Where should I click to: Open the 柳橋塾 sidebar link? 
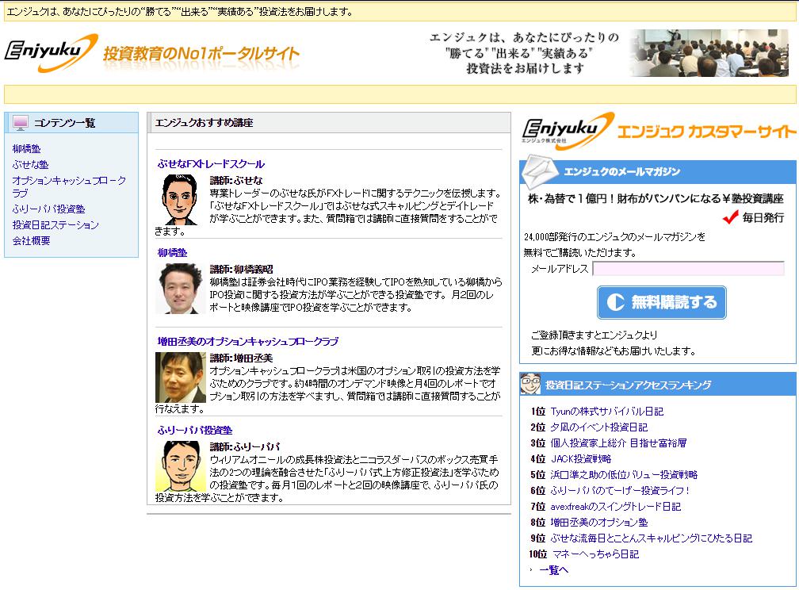pyautogui.click(x=26, y=149)
